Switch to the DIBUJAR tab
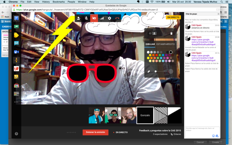This screenshot has height=145, width=232. (x=150, y=44)
